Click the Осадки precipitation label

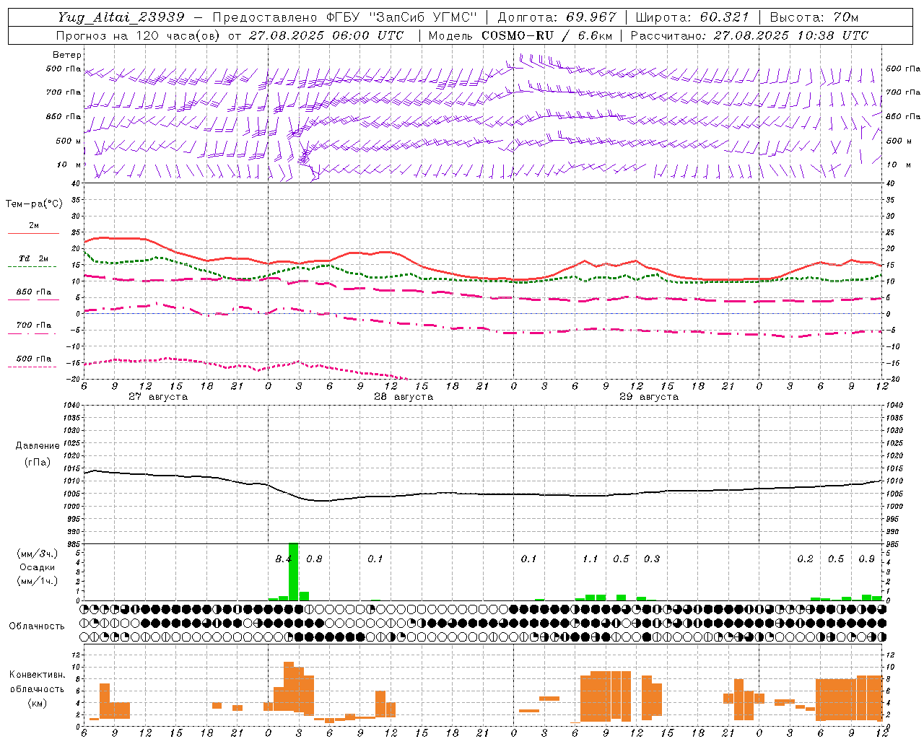tap(37, 567)
